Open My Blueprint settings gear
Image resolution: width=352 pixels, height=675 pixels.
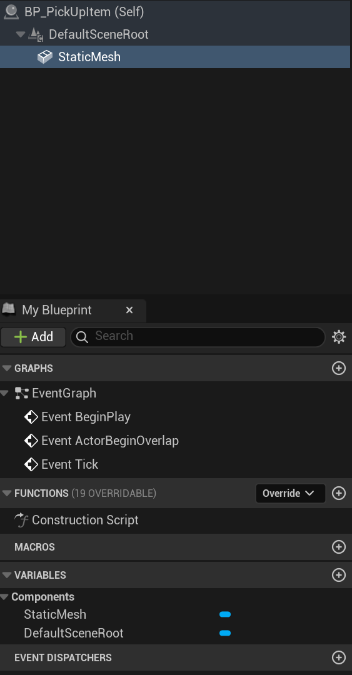click(x=339, y=337)
